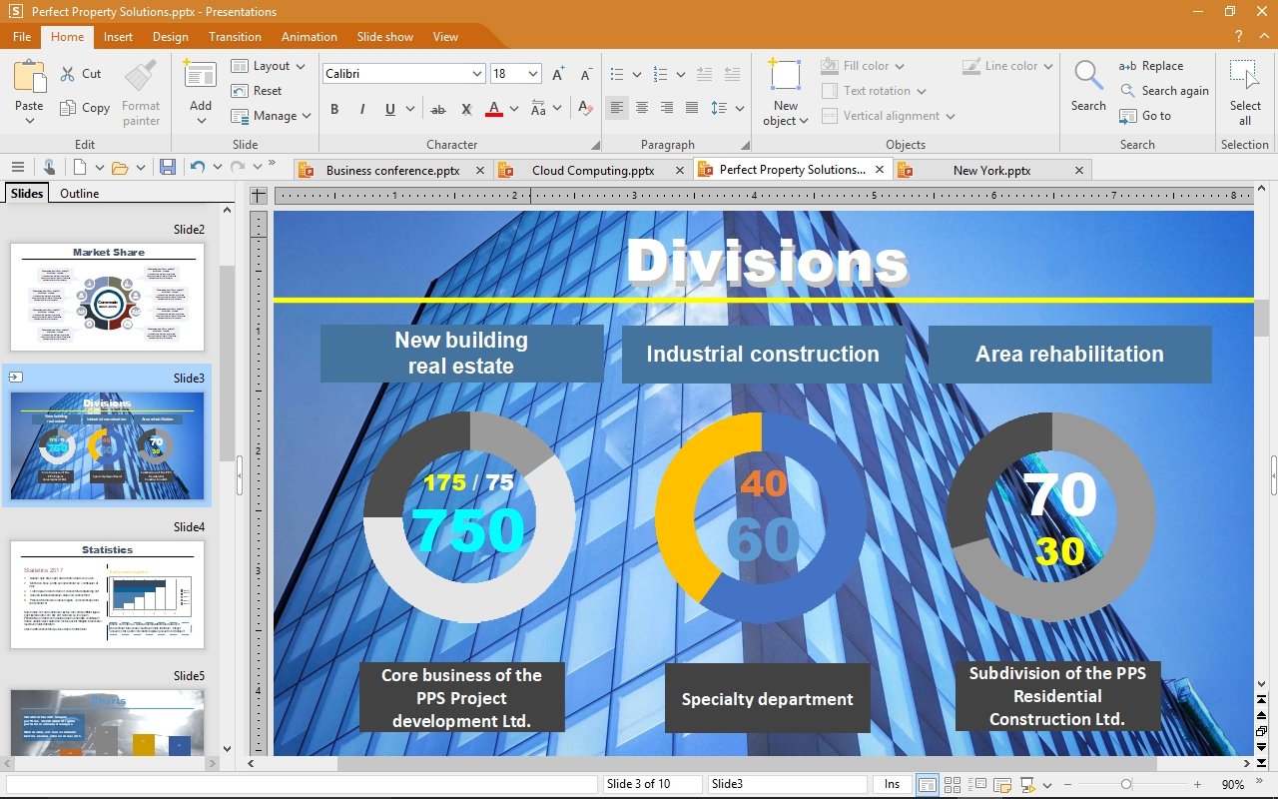Screen dimensions: 1278x799
Task: Toggle bold formatting
Action: pyautogui.click(x=334, y=109)
